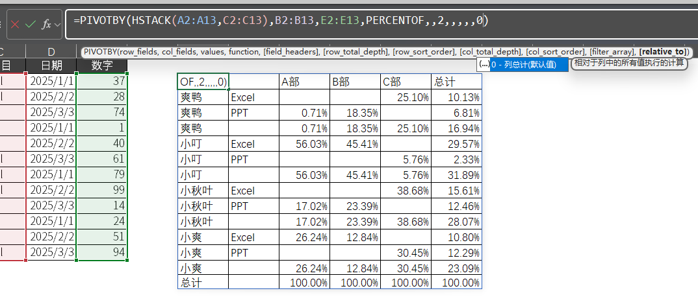The height and width of the screenshot is (304, 698).
Task: Select the 29.57% total cell
Action: click(x=457, y=143)
